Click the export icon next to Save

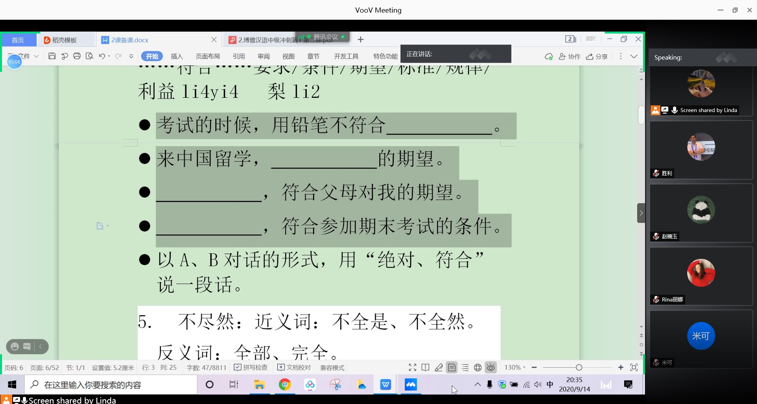(x=64, y=56)
